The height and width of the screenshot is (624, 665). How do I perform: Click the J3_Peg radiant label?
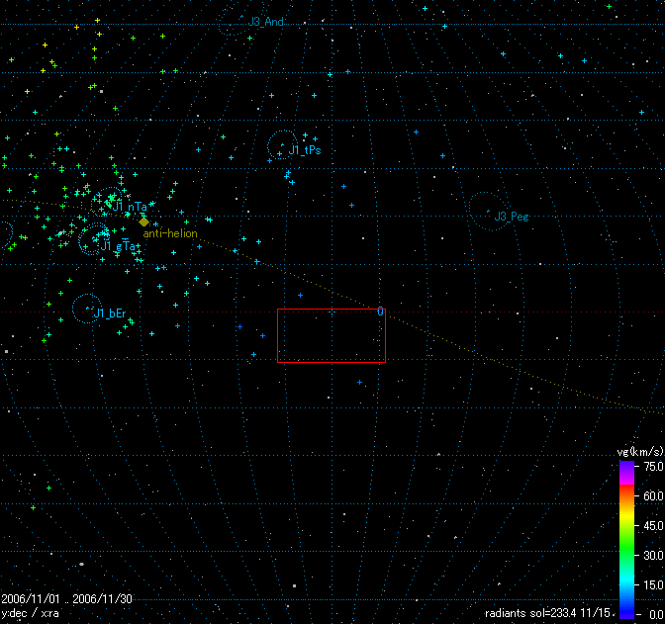coord(512,217)
